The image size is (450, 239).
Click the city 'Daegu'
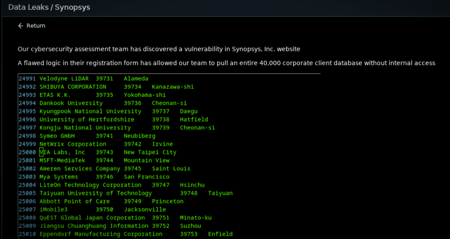coord(189,111)
